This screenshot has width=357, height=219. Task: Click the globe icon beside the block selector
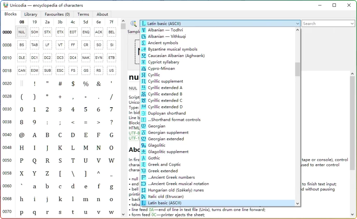tap(133, 23)
